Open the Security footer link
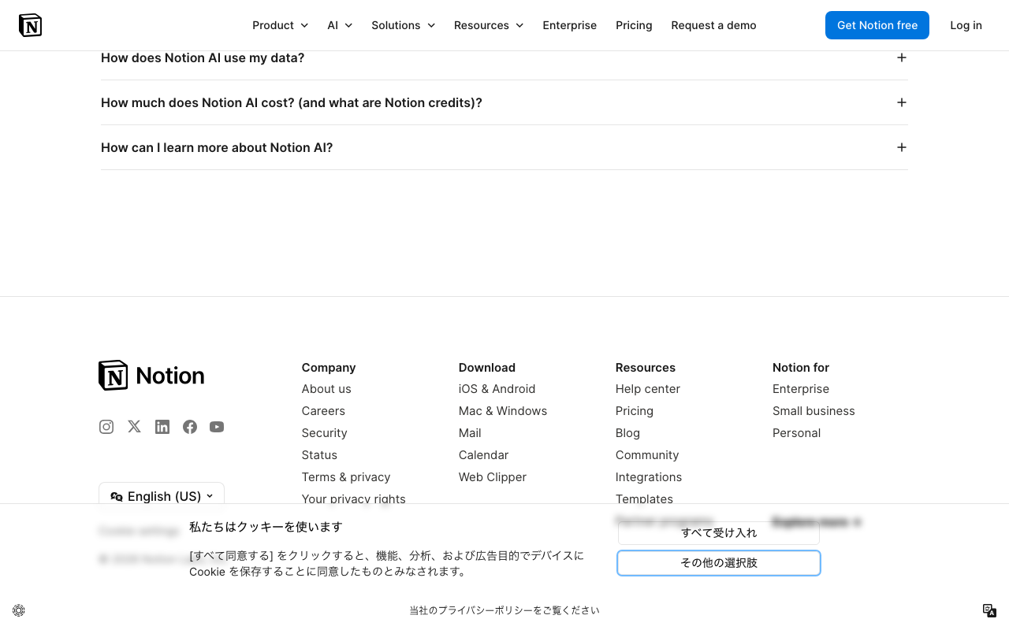Image resolution: width=1009 pixels, height=630 pixels. coord(324,433)
